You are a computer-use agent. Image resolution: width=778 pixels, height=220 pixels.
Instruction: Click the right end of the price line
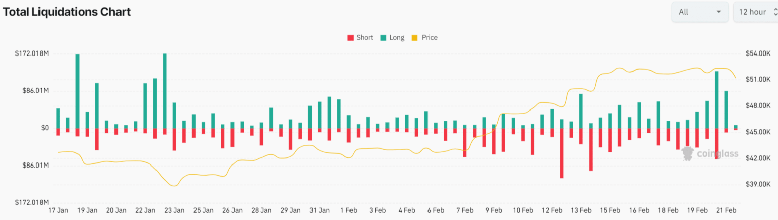[735, 78]
